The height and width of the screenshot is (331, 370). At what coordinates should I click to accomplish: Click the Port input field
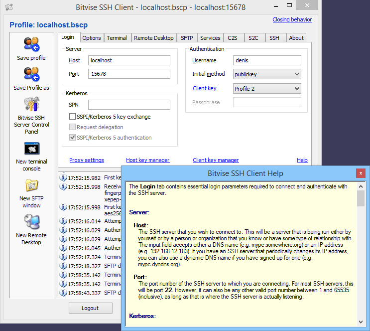(129, 74)
